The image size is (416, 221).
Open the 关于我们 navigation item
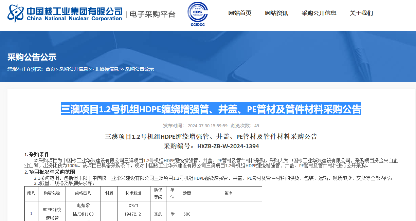[361, 13]
